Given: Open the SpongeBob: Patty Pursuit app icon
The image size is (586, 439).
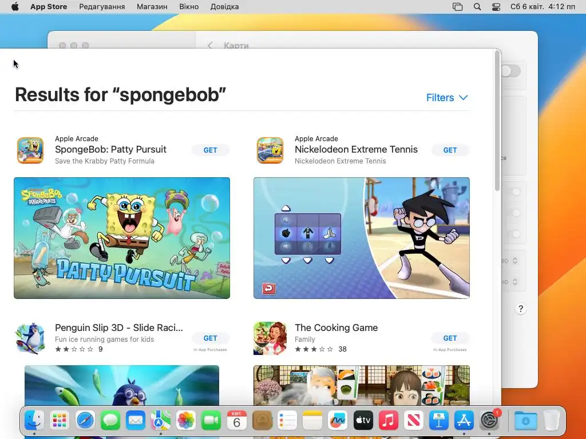Looking at the screenshot, I should 30,150.
